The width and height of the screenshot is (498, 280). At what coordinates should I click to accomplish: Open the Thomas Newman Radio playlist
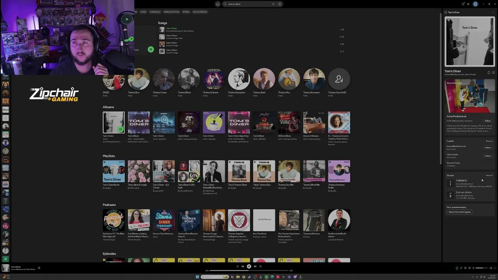(339, 175)
